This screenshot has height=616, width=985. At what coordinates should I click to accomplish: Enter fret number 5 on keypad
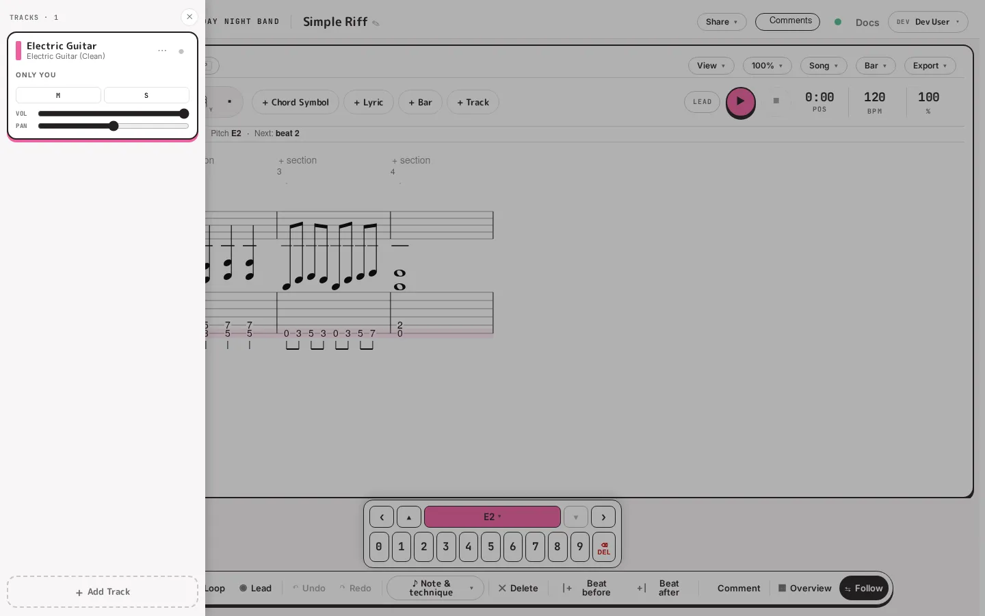tap(490, 547)
